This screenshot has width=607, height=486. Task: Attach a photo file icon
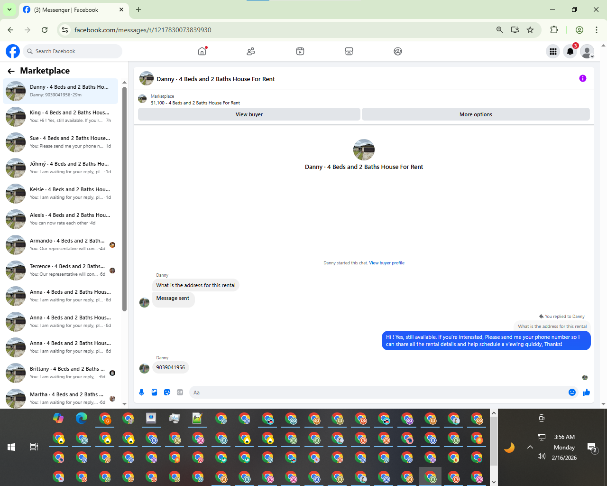click(154, 392)
